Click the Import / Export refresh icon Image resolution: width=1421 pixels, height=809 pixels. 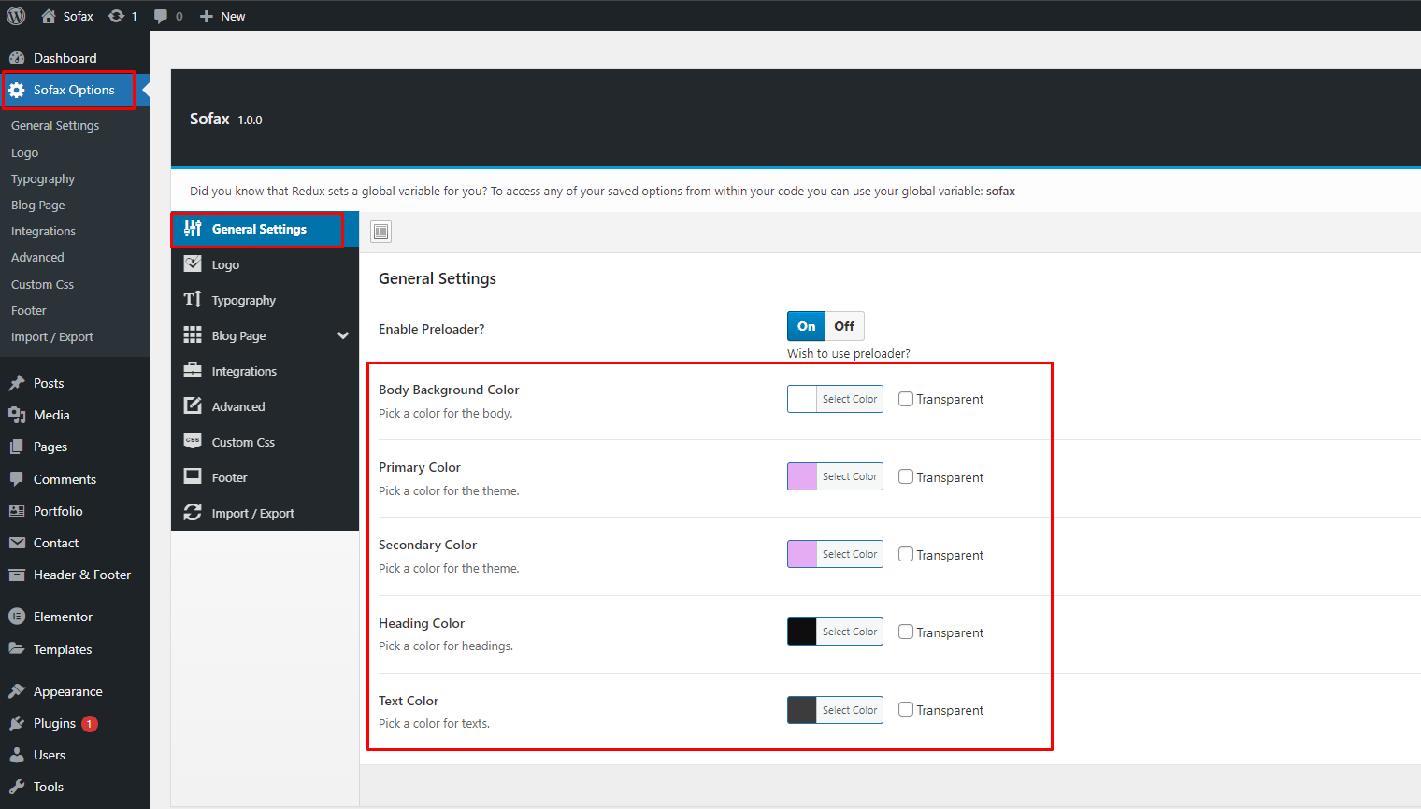(x=193, y=513)
